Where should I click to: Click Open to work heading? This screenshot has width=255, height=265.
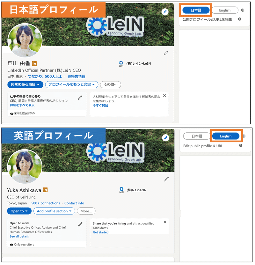(x=19, y=223)
